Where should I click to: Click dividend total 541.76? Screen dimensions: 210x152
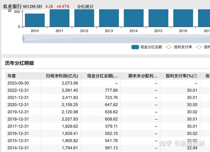pyautogui.click(x=111, y=141)
